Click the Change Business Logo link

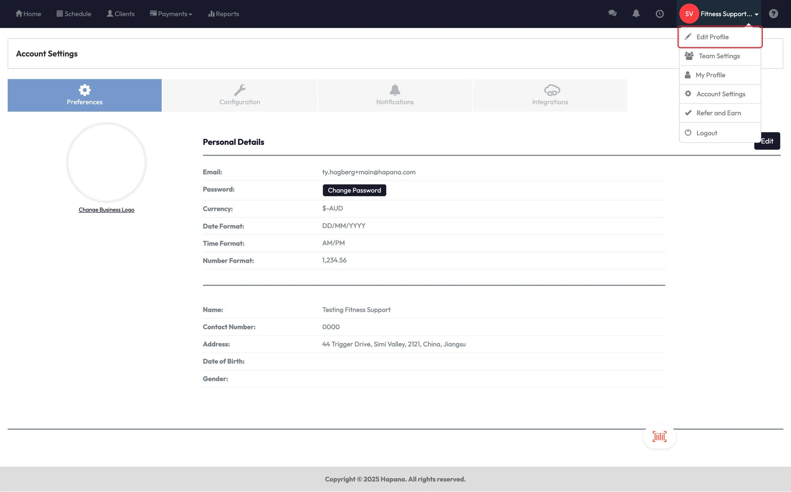click(106, 210)
